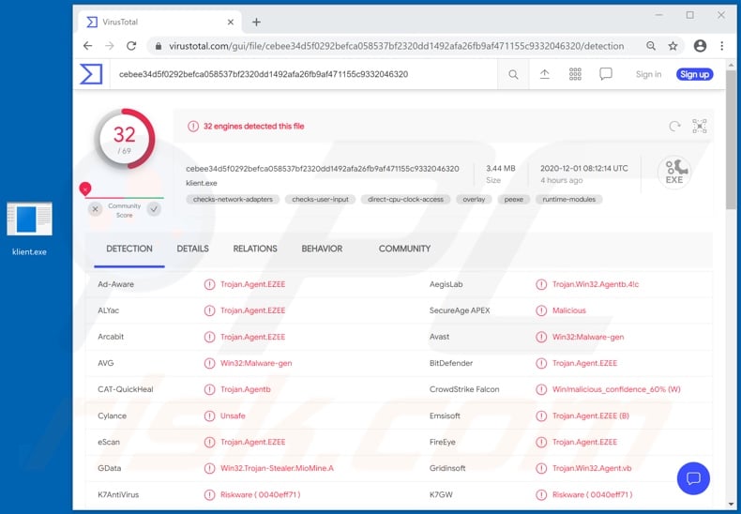Click the browser back arrow
741x514 pixels.
(x=88, y=46)
